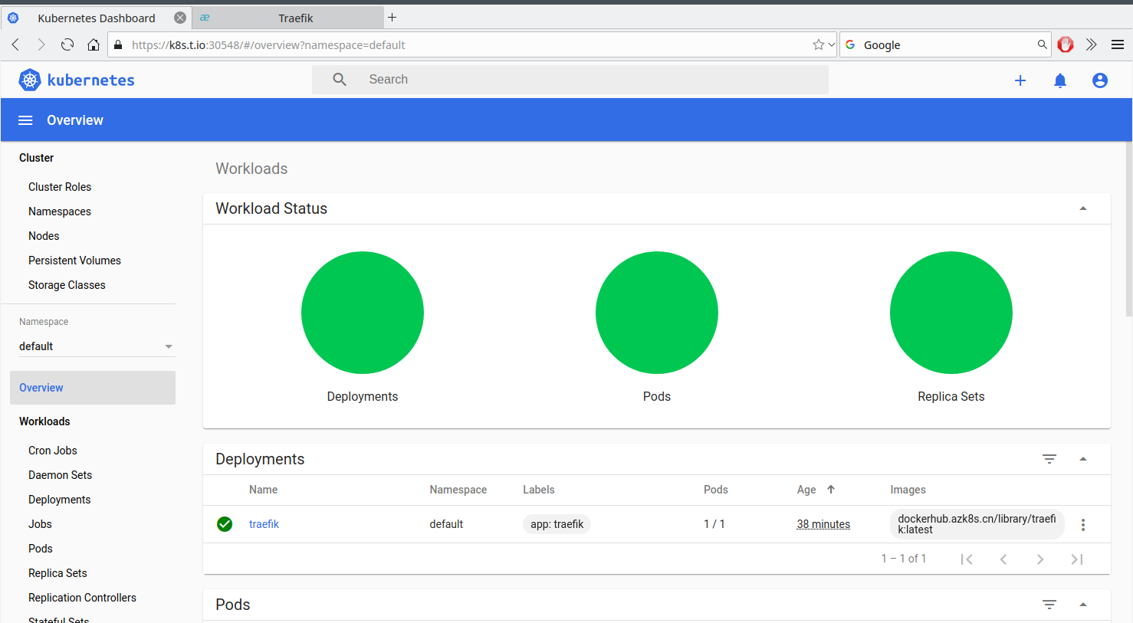The height and width of the screenshot is (623, 1133).
Task: Click the Deployments filter icon
Action: click(x=1049, y=459)
